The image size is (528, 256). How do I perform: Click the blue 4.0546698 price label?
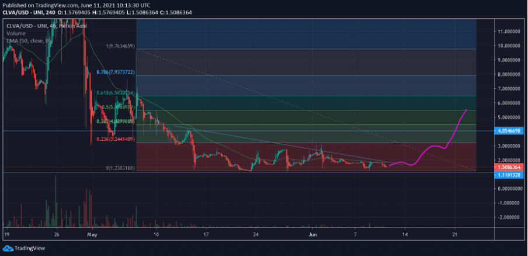[510, 132]
